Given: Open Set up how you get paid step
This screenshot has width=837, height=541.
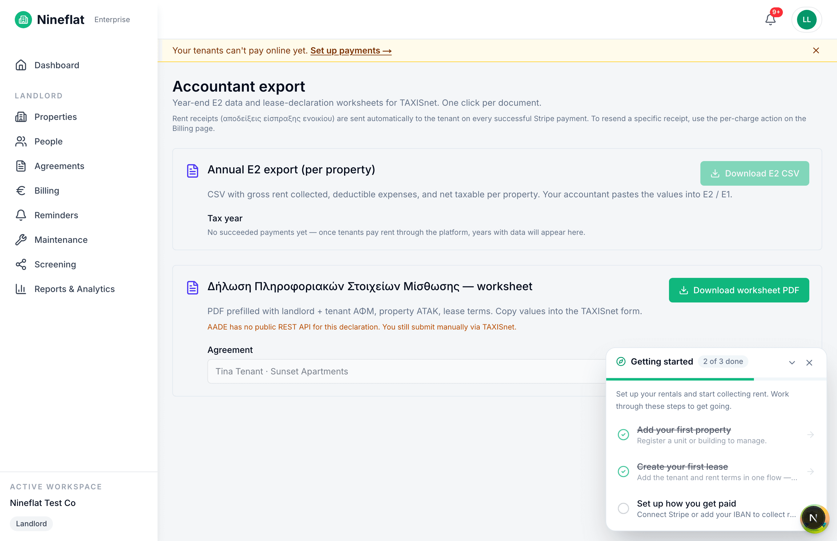Looking at the screenshot, I should tap(716, 509).
